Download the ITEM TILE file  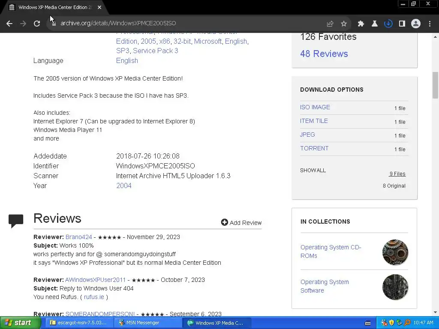[314, 121]
